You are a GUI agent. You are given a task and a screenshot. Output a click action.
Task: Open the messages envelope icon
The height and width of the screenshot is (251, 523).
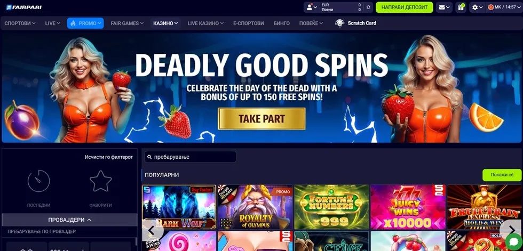444,7
